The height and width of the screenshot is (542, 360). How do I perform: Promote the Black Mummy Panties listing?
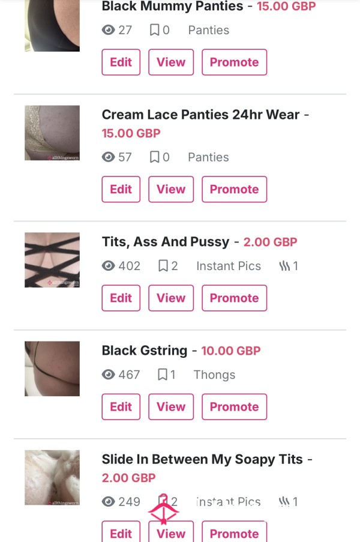click(234, 62)
